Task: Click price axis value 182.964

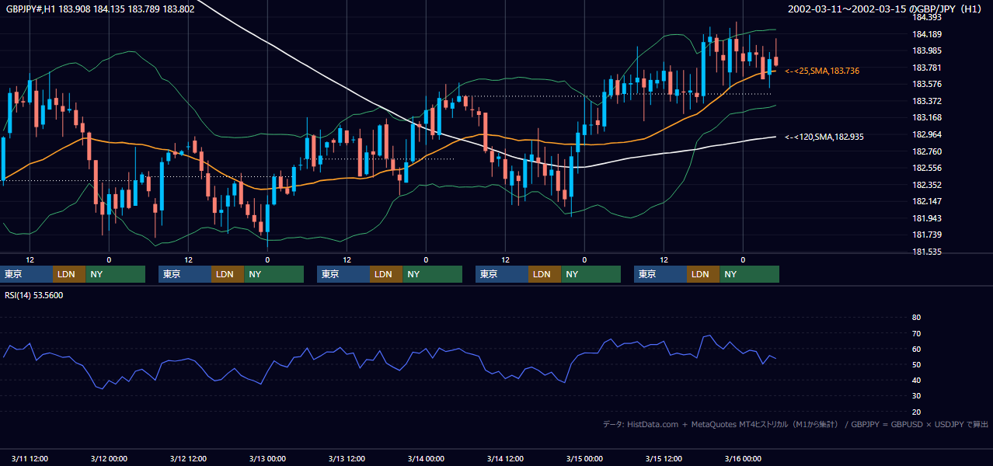Action: point(928,134)
